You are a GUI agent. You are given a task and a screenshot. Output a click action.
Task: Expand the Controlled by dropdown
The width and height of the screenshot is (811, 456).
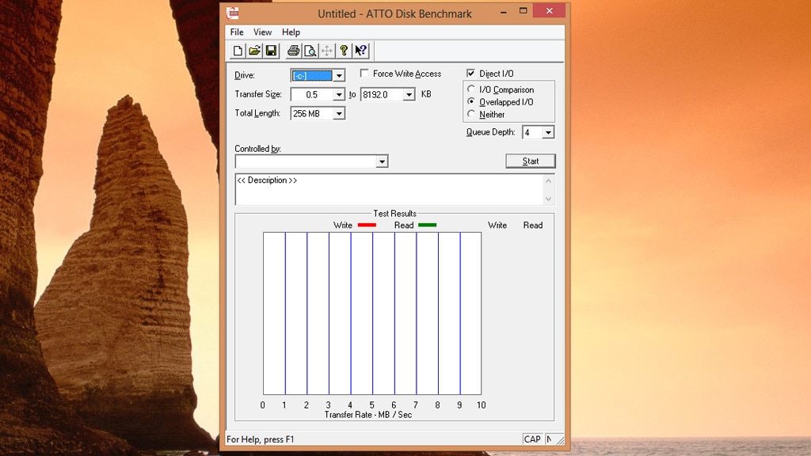pos(382,161)
